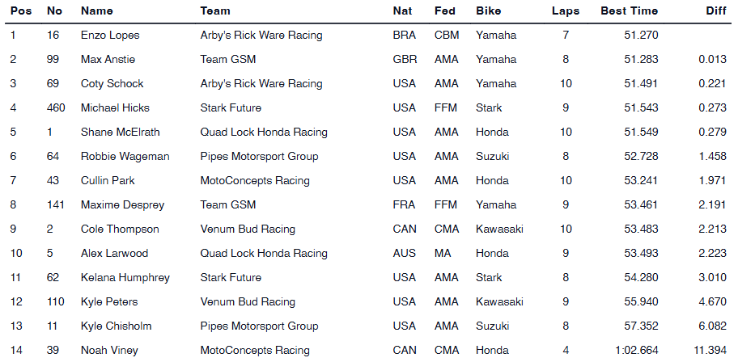Click Kelana Humphrey's number 62

tap(54, 278)
